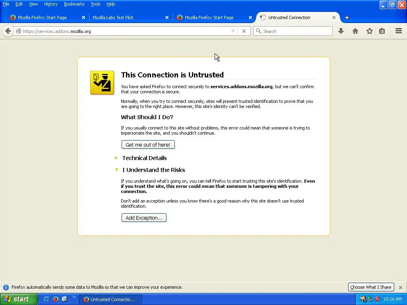Click the info icon in notification bar
Image resolution: width=407 pixels, height=305 pixels.
coord(6,288)
